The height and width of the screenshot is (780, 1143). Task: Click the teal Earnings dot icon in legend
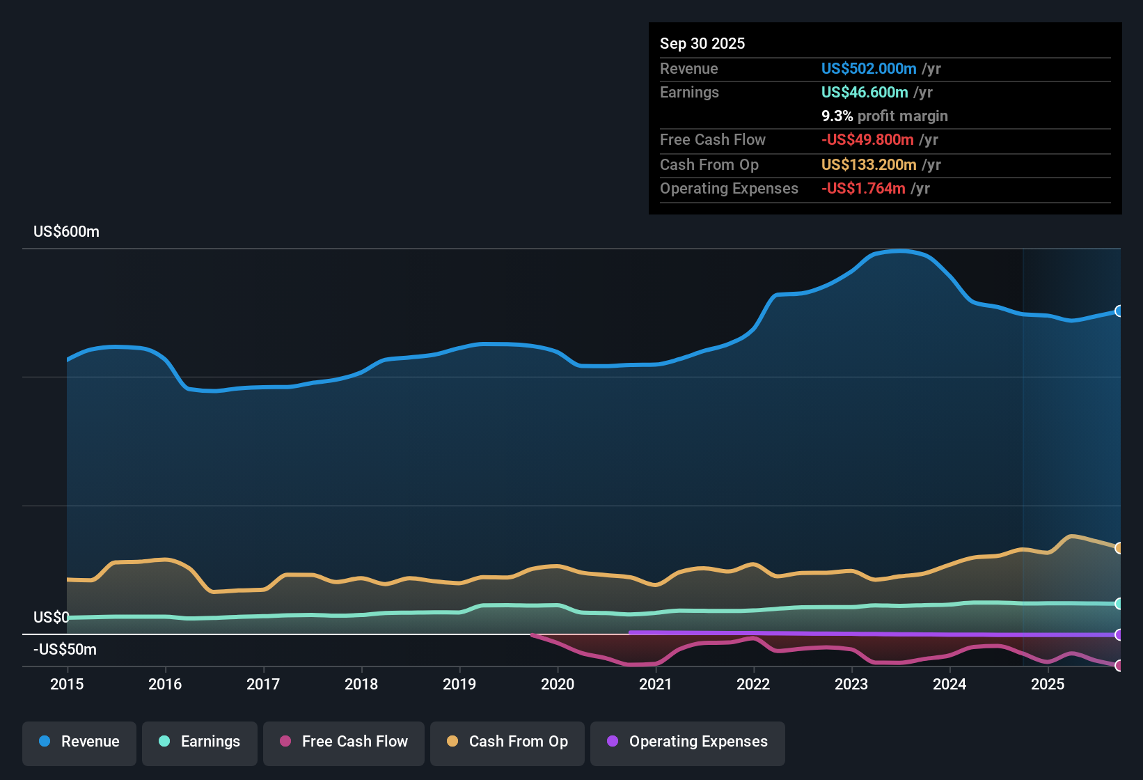click(164, 742)
